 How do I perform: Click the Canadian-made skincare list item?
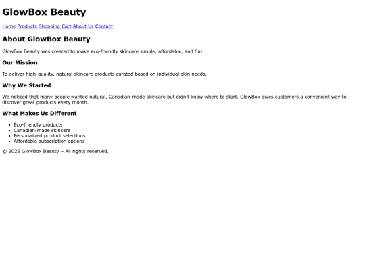coord(42,131)
